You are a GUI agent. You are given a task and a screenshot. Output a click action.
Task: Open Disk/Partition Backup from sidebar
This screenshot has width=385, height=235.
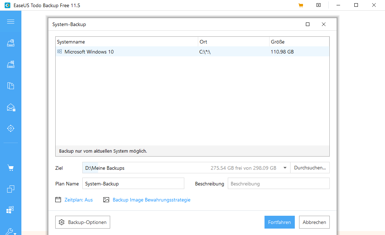(11, 43)
